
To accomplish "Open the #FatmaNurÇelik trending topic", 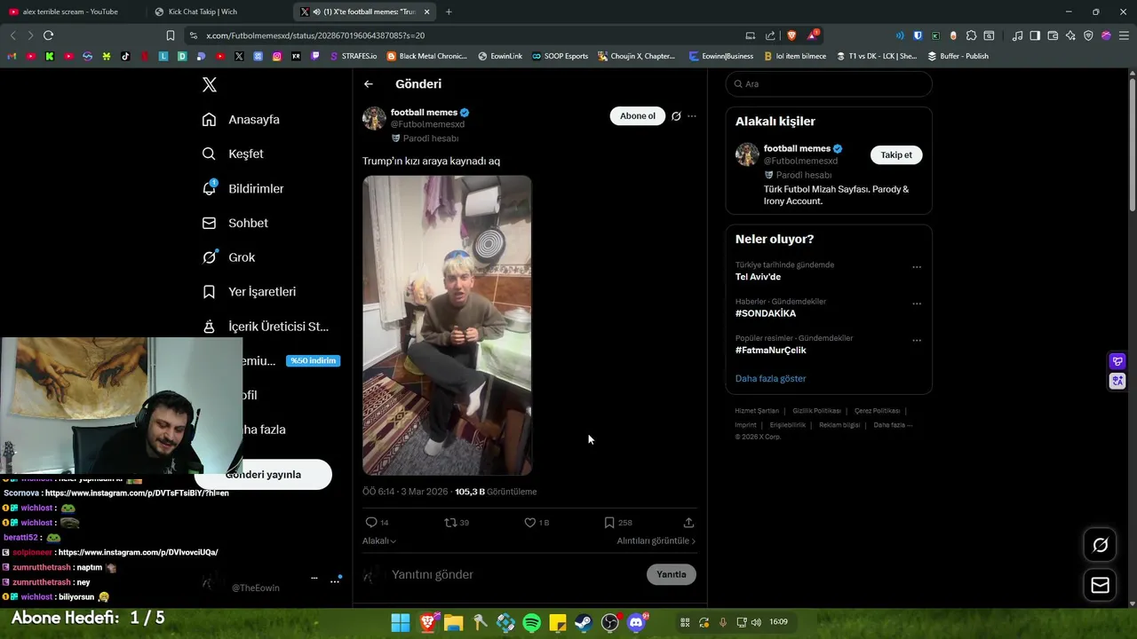I will pos(771,350).
